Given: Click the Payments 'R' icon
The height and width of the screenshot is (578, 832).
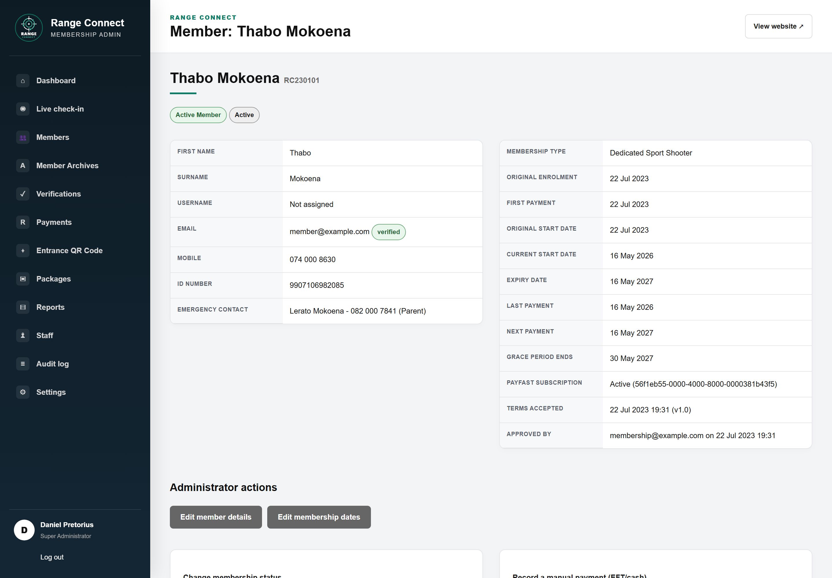Looking at the screenshot, I should (x=23, y=222).
